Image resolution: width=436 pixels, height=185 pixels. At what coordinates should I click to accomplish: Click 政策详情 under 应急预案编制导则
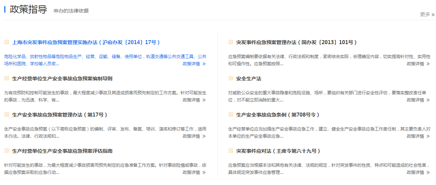(x=194, y=100)
